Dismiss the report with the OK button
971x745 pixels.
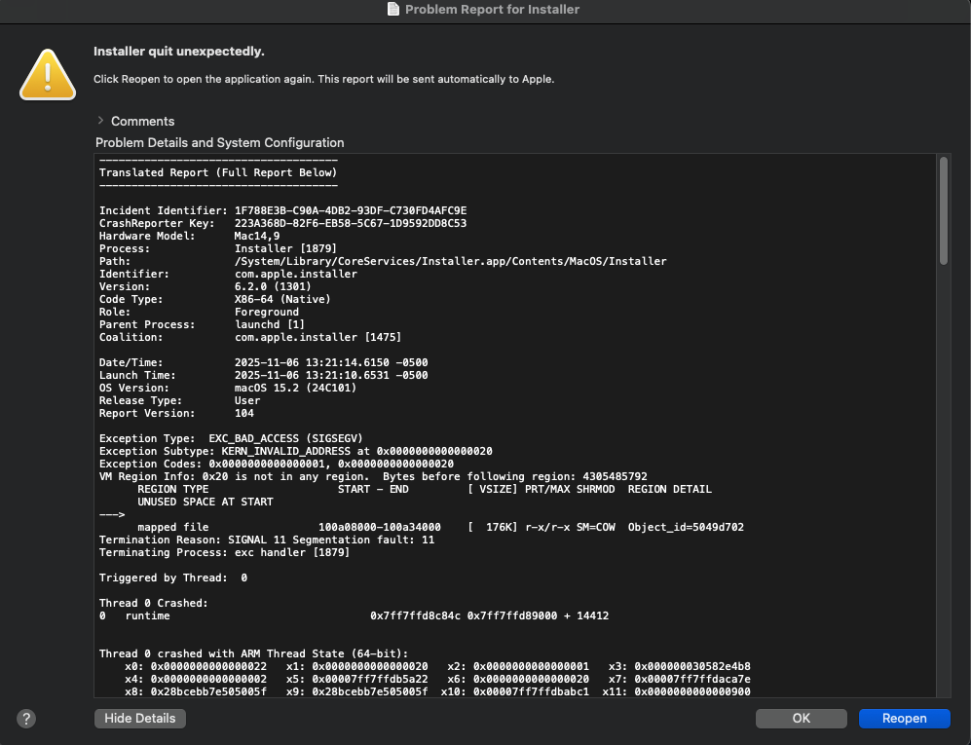(x=801, y=719)
